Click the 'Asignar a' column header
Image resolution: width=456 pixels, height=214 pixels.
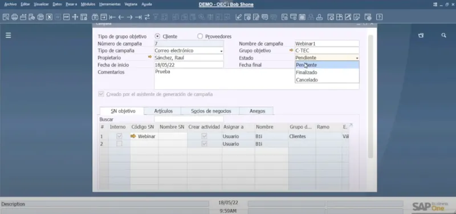238,127
